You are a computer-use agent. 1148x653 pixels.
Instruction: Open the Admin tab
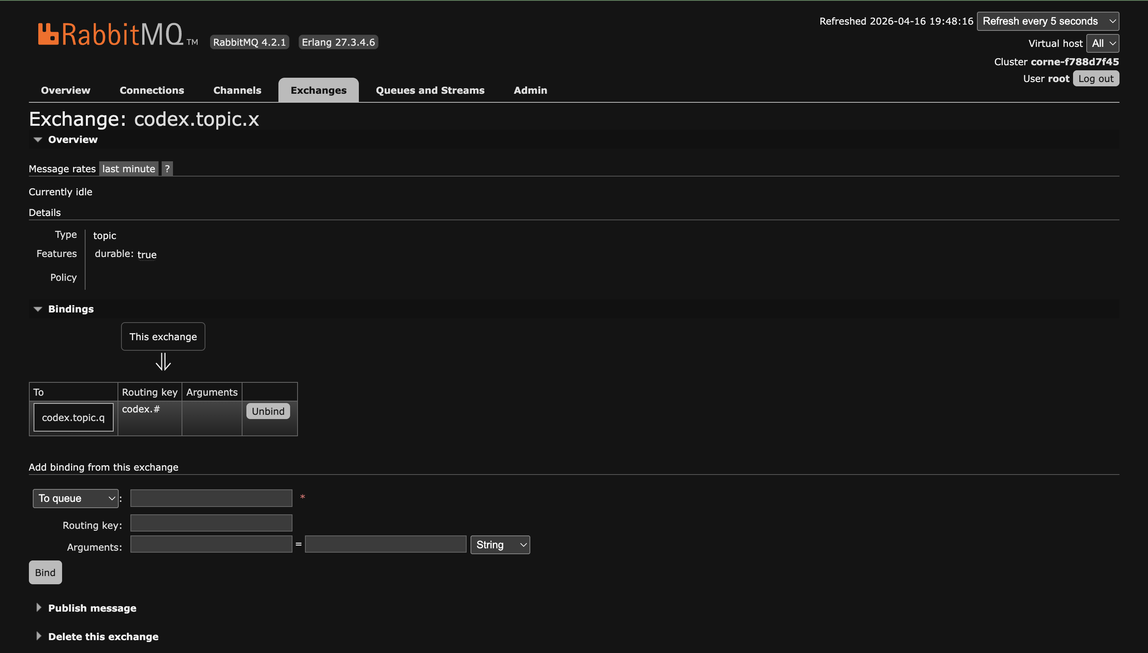[530, 90]
